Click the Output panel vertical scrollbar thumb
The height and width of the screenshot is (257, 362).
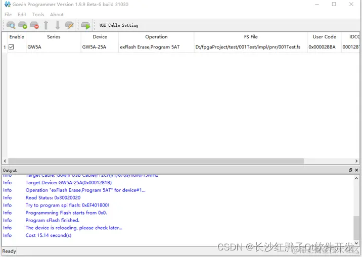(356, 228)
